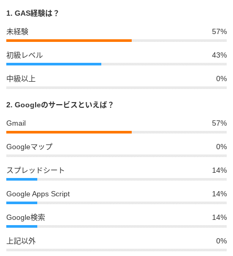The width and height of the screenshot is (233, 256).
Task: Click the 上記以外 empty bar
Action: 116,250
